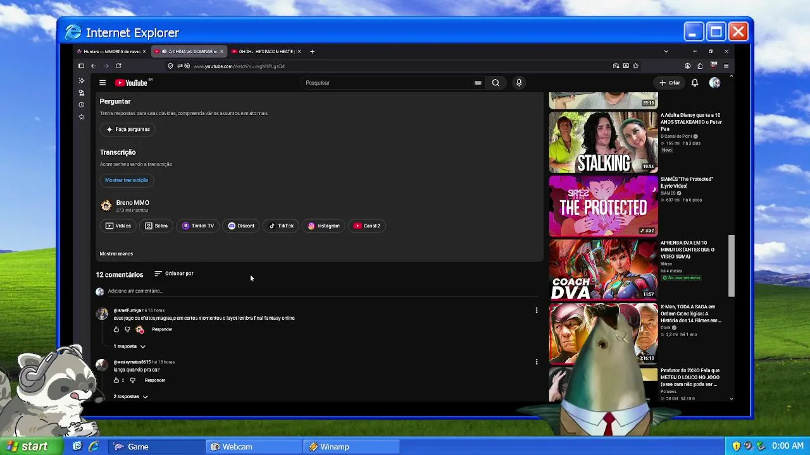Like the @IsraelFumiga comment

pyautogui.click(x=116, y=329)
